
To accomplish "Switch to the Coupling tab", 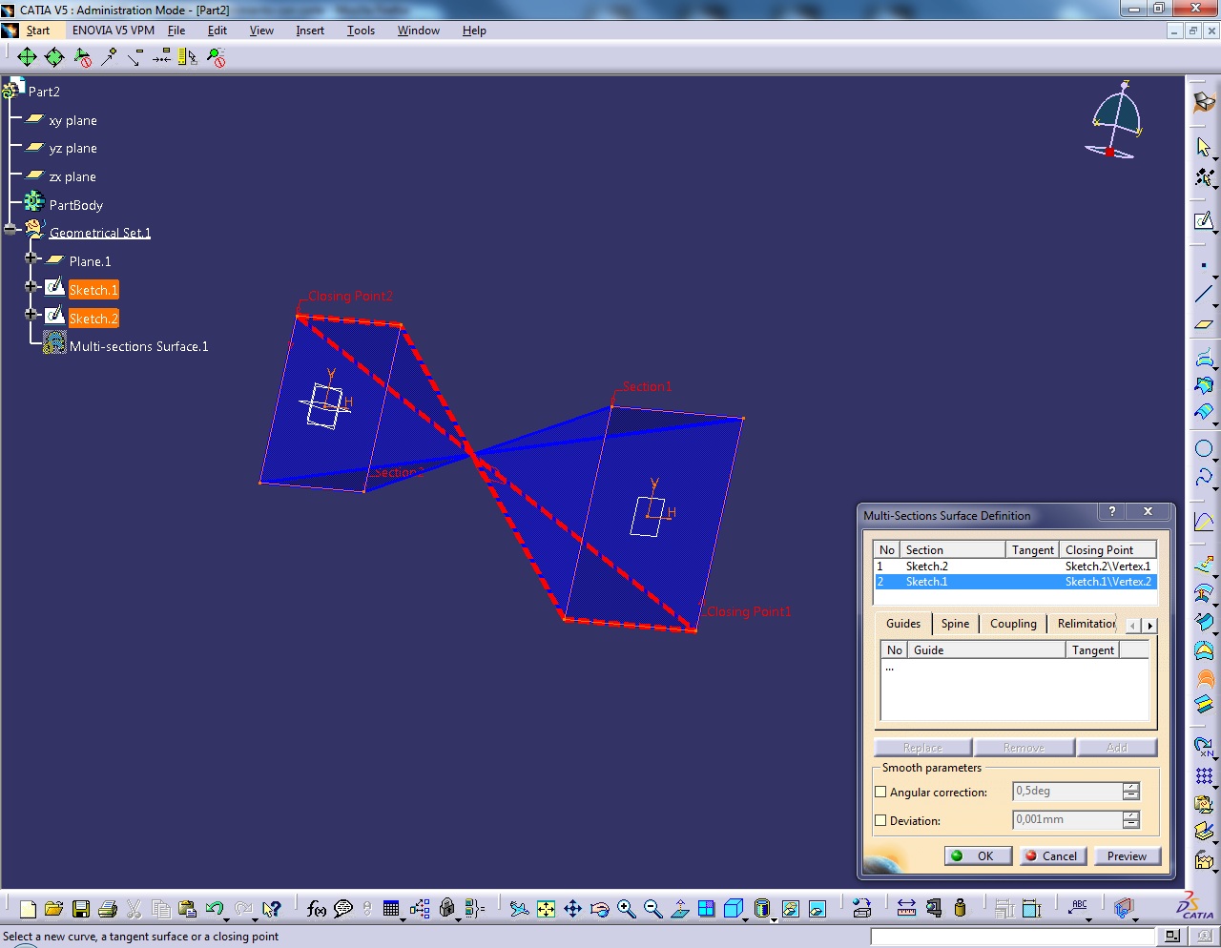I will tap(1013, 624).
